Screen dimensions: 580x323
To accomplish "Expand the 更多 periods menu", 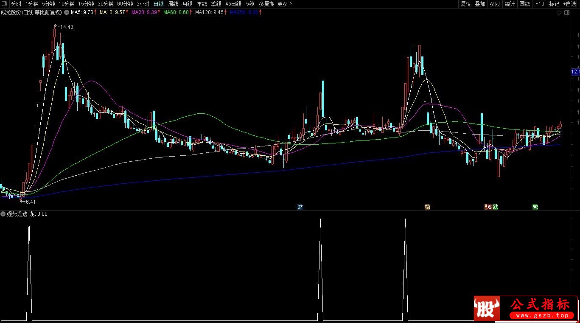I will click(285, 4).
